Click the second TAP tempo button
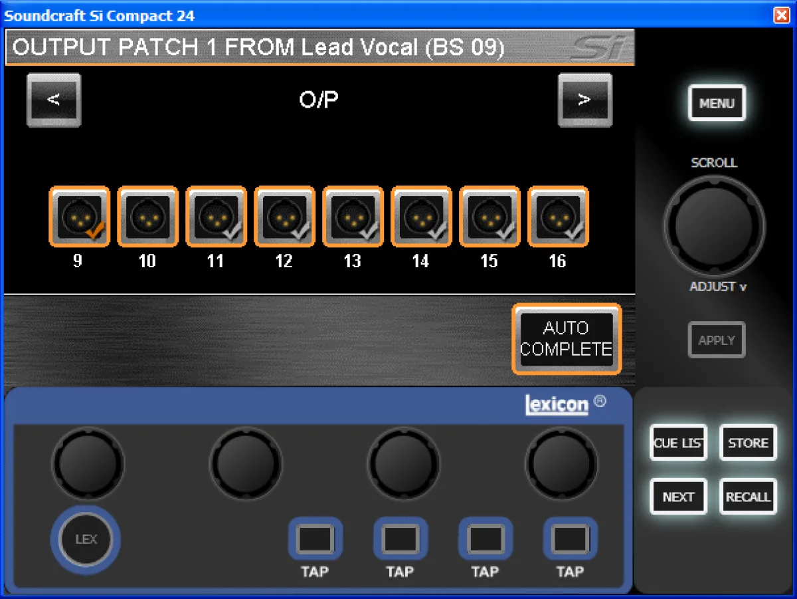This screenshot has width=797, height=599. (400, 539)
